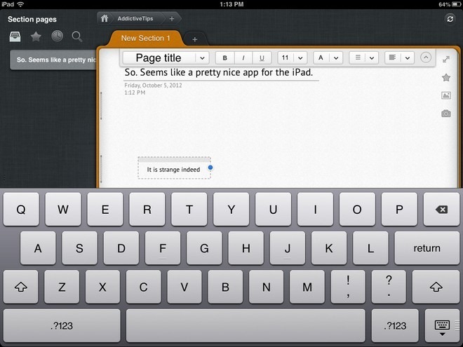Apply bullet list button
This screenshot has width=463, height=347.
pos(358,57)
